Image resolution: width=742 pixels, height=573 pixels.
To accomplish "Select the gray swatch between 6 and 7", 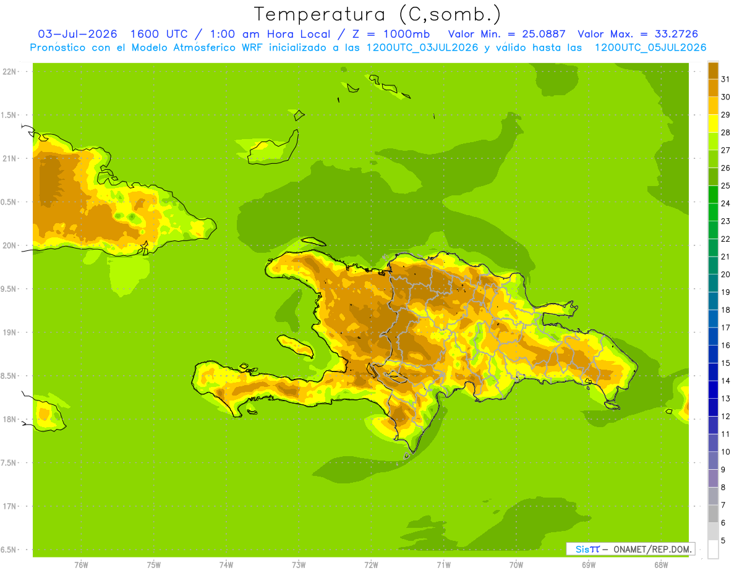I will tap(713, 514).
